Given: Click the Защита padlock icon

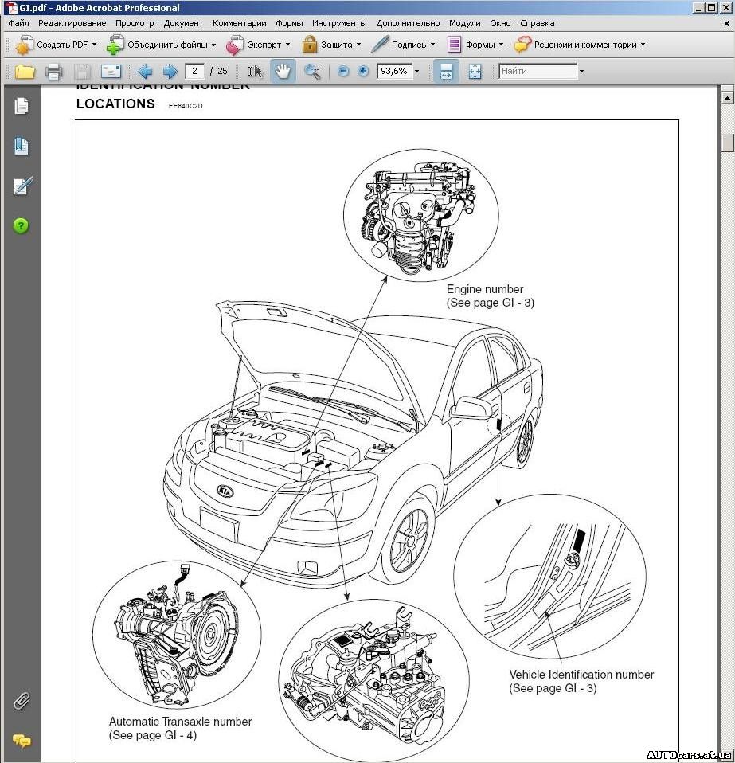Looking at the screenshot, I should coord(310,45).
